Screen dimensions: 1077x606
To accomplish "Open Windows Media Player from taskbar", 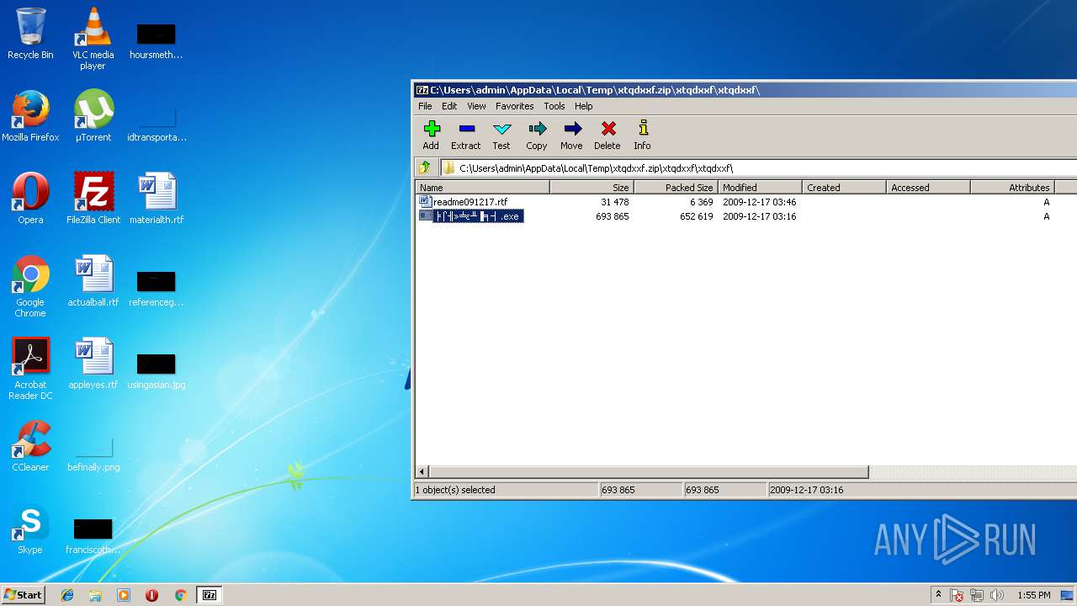I will (124, 595).
